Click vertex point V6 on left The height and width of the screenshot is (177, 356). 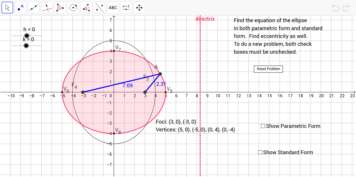click(62, 92)
